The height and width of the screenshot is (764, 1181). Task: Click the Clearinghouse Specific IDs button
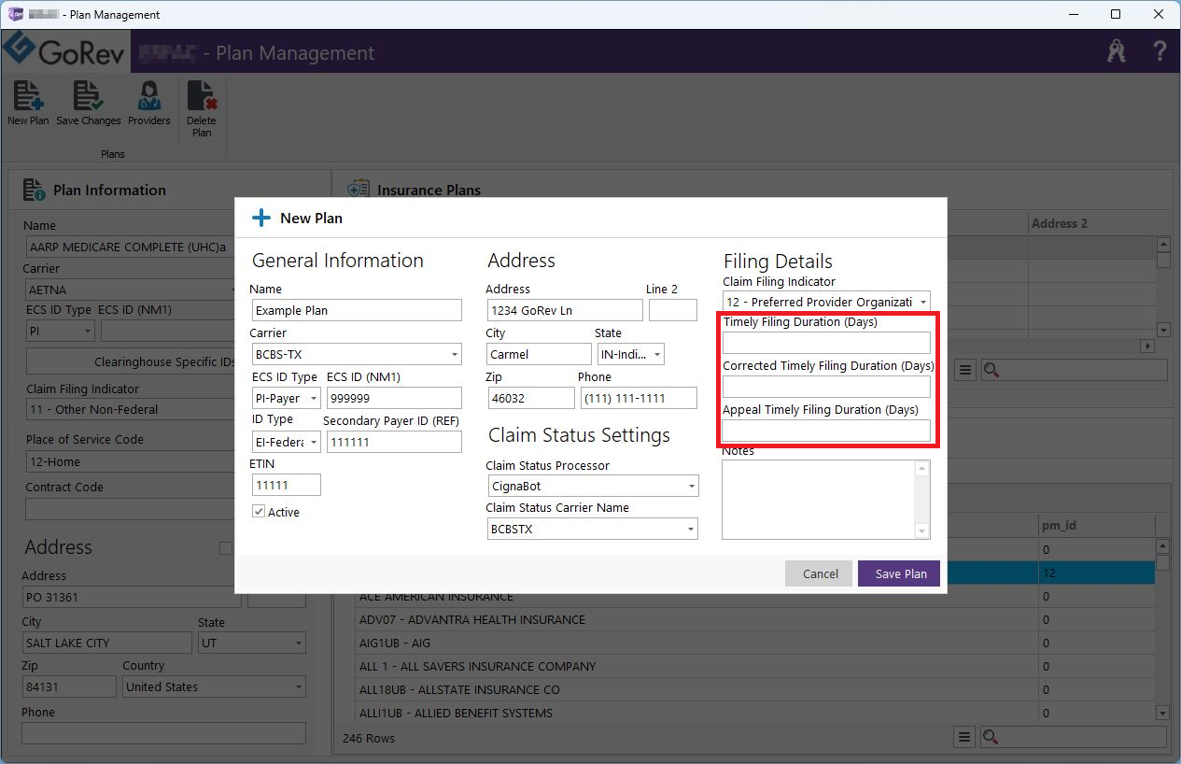tap(131, 362)
